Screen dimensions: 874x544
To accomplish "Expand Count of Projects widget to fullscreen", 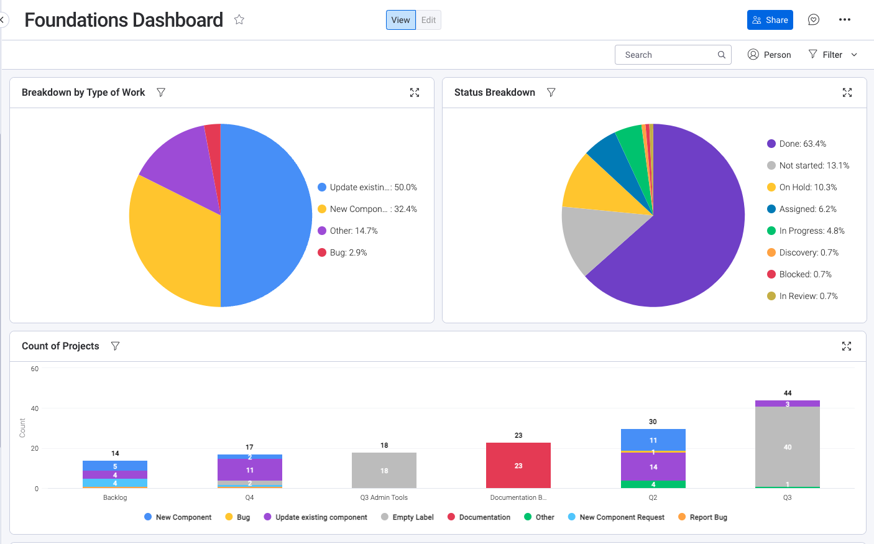I will coord(847,346).
